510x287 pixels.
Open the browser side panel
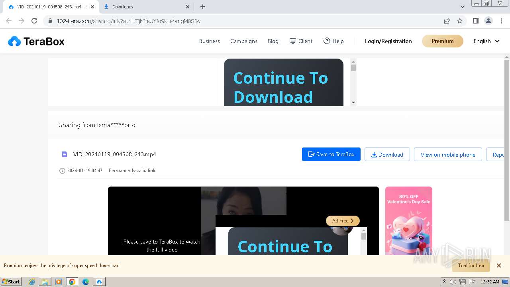(x=475, y=21)
